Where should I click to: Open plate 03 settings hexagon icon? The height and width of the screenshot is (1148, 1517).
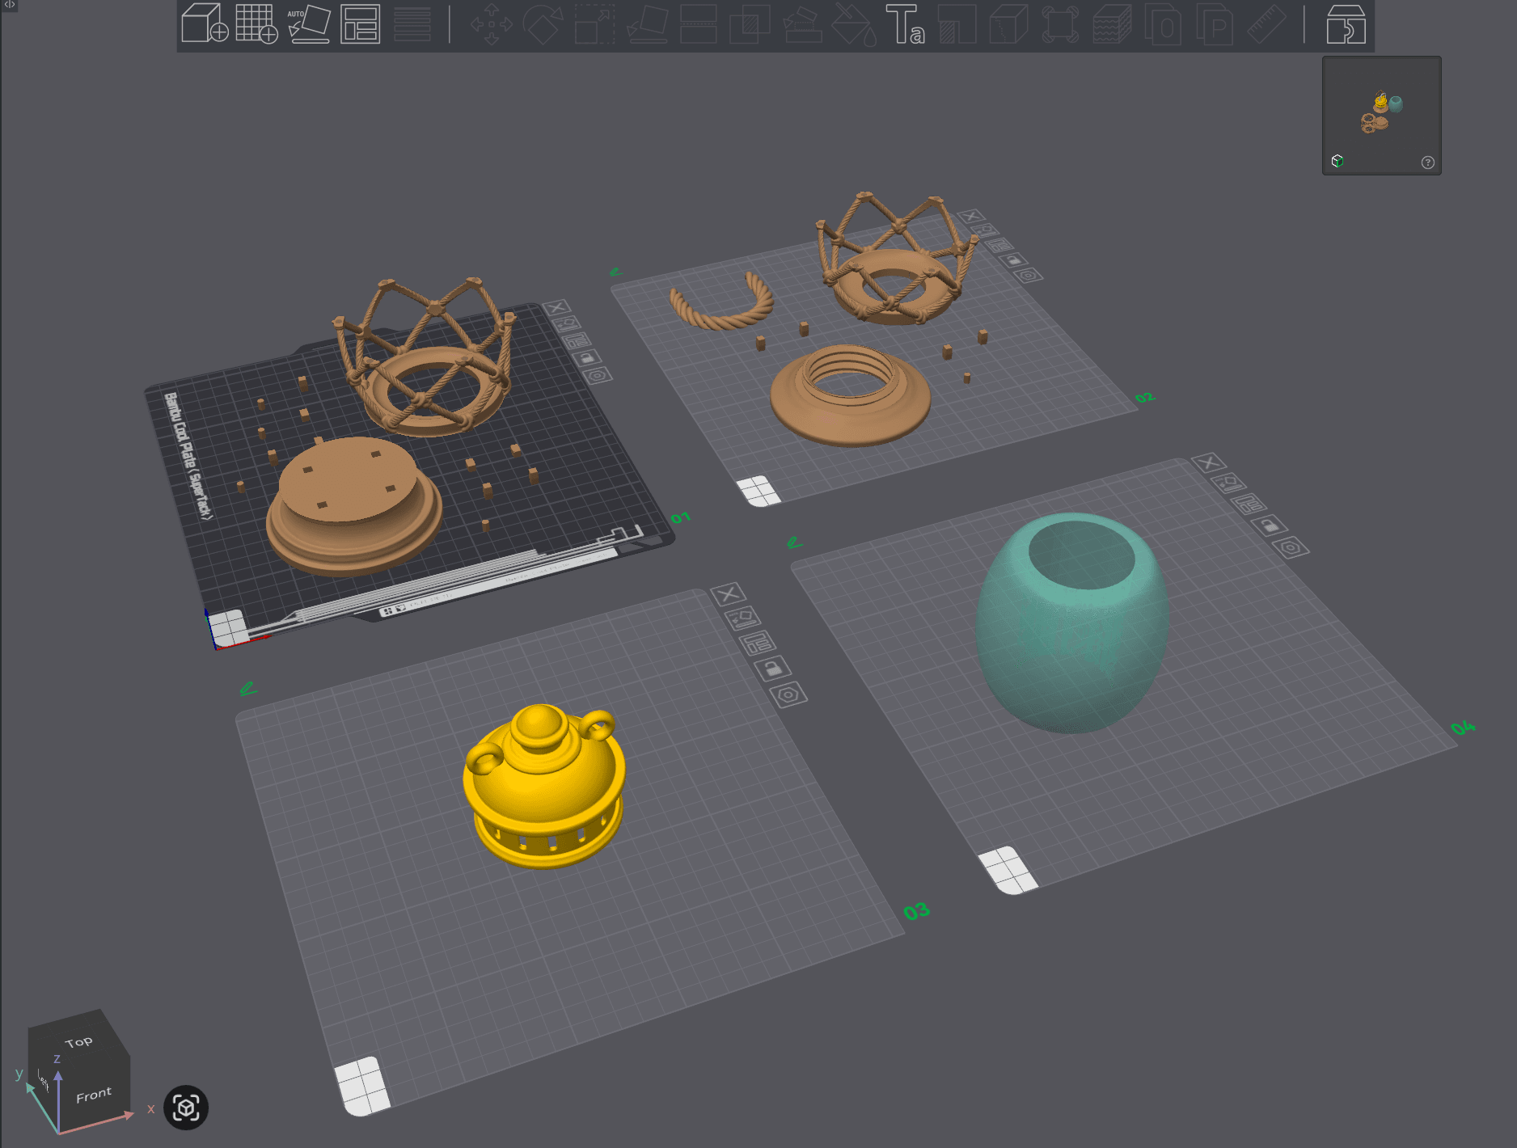(788, 694)
